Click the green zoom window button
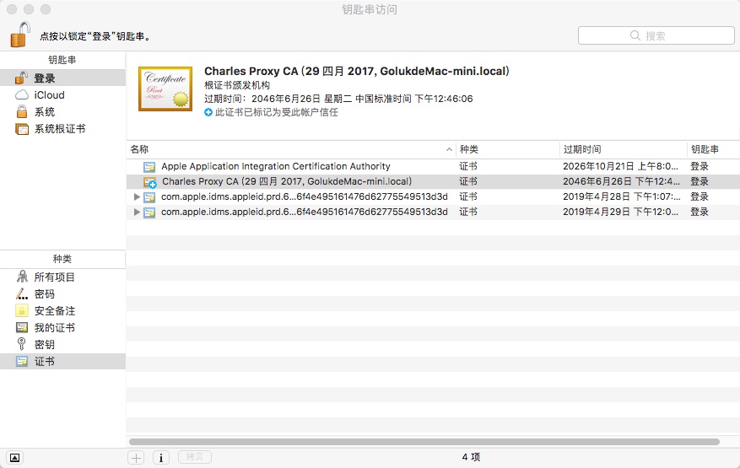 (46, 9)
